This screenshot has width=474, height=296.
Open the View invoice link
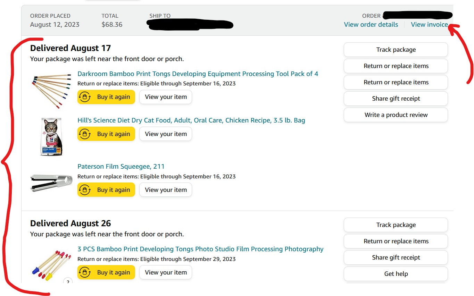click(429, 25)
